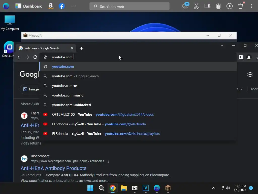Screen dimensions: 258x194
Task: Click the play circle icon in top bar
Action: (x=229, y=6)
